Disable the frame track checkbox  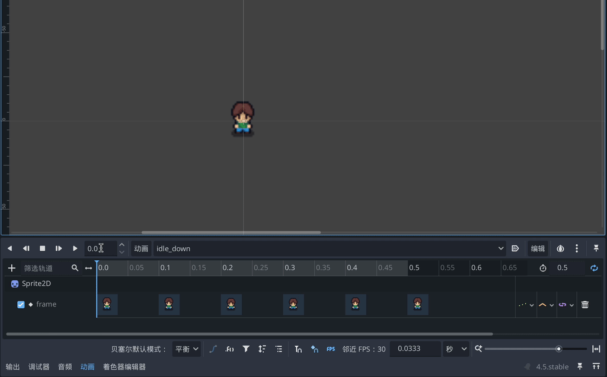[x=21, y=305]
